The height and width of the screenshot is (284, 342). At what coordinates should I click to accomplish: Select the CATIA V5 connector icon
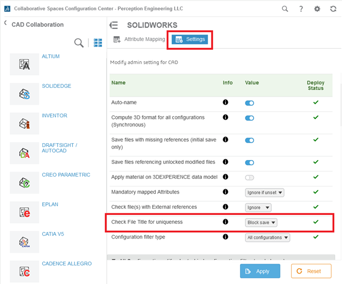pos(25,242)
